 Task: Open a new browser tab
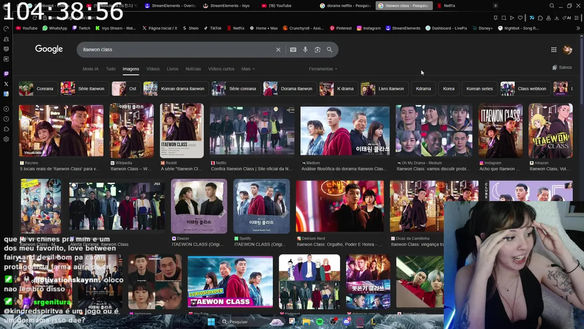coord(495,5)
